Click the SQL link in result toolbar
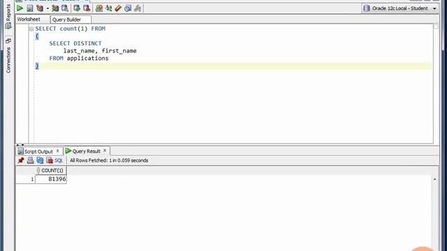Image resolution: width=447 pixels, height=251 pixels. [x=59, y=160]
